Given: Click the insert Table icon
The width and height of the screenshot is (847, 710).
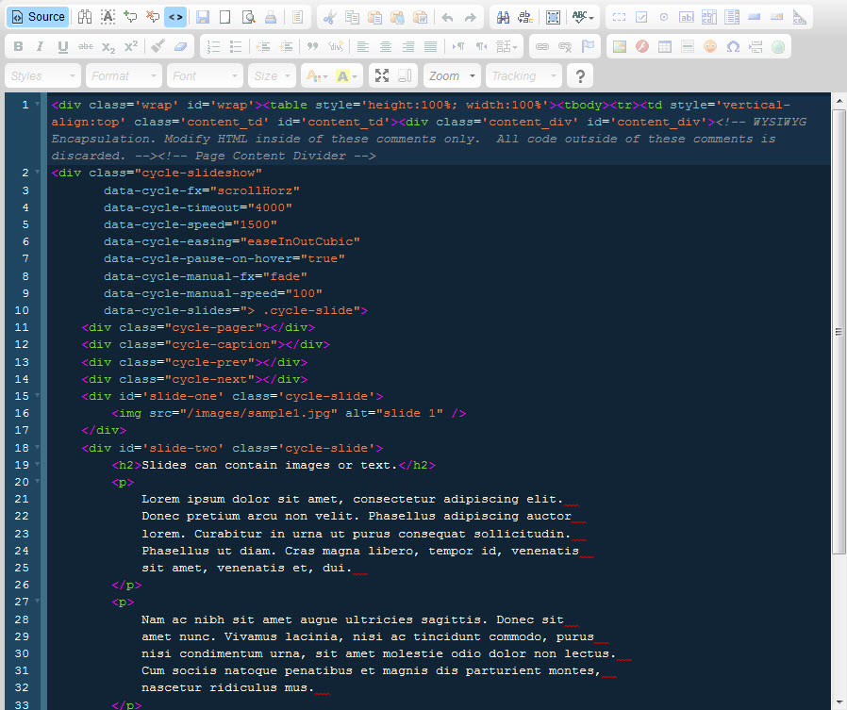Looking at the screenshot, I should [664, 46].
